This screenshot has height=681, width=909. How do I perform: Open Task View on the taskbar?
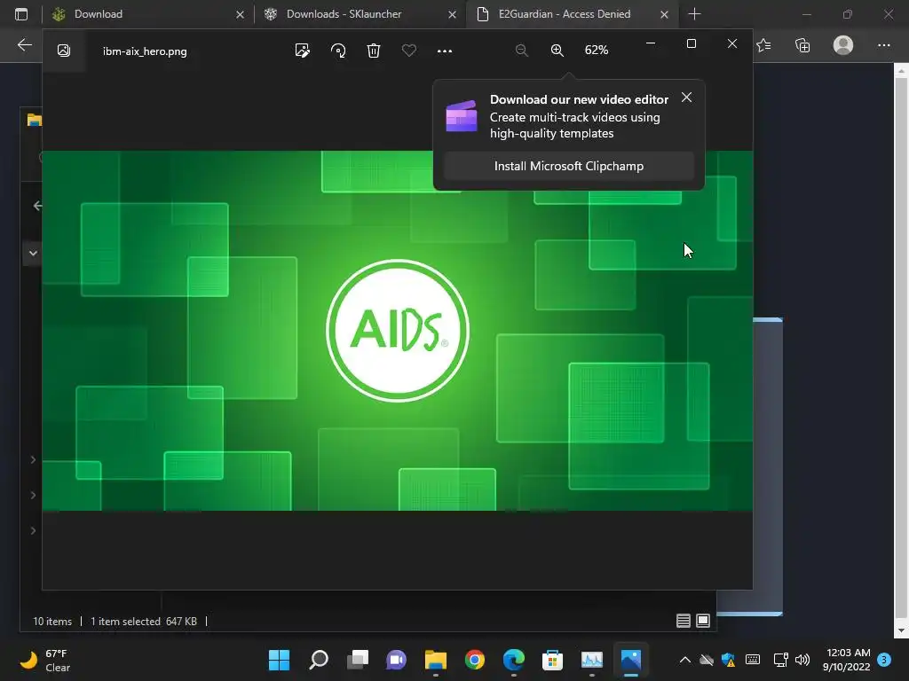[357, 660]
